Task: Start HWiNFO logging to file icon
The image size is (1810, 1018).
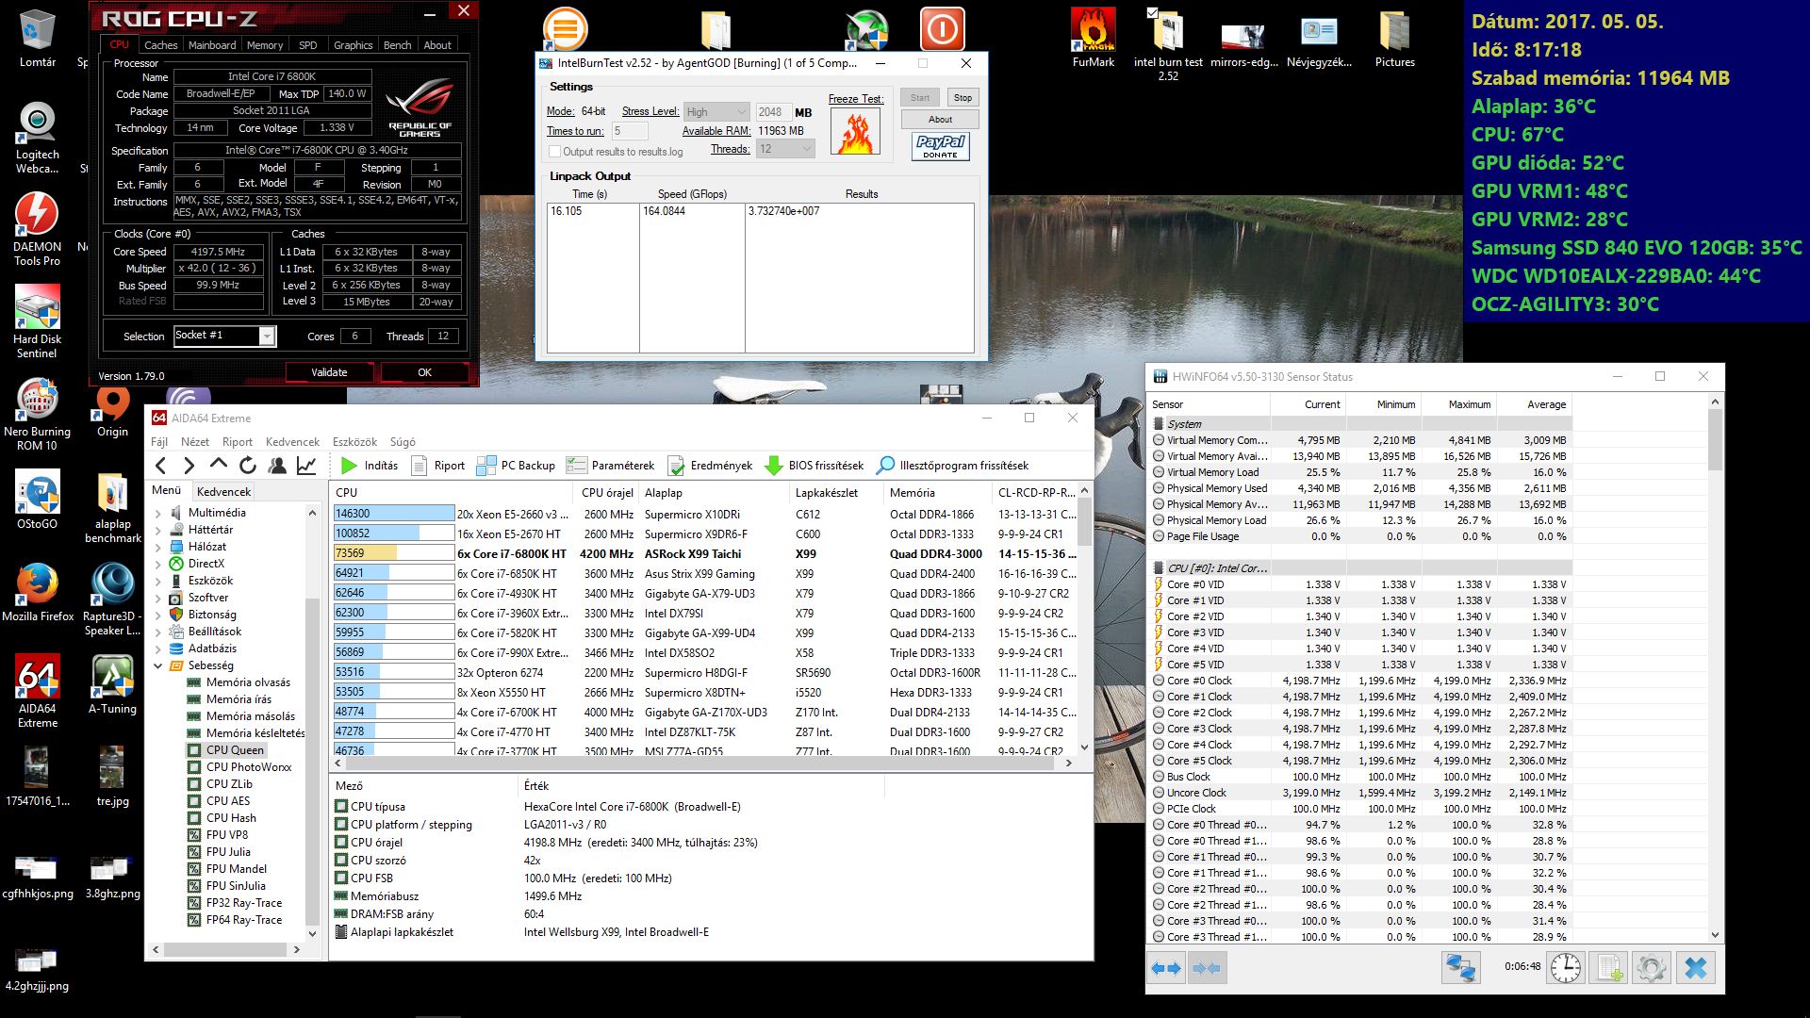Action: click(x=1609, y=968)
